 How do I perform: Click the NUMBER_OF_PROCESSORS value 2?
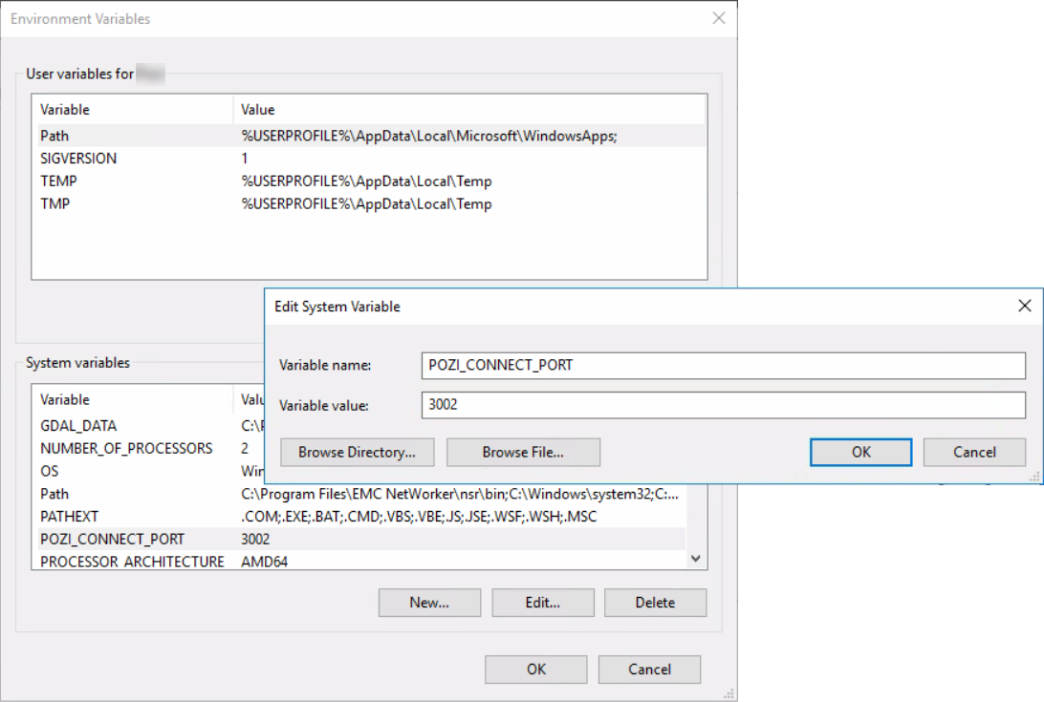pos(245,449)
